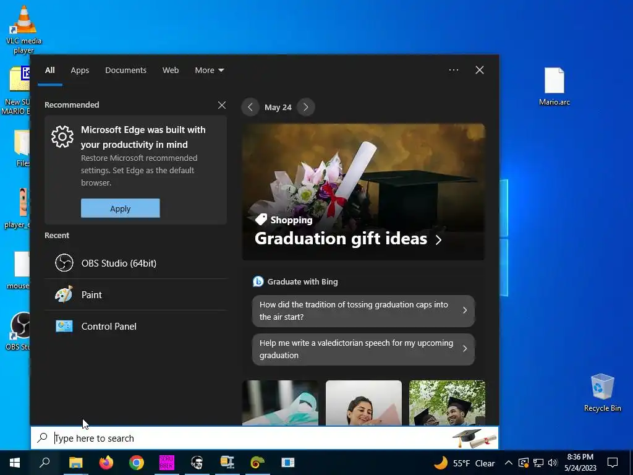The width and height of the screenshot is (633, 475).
Task: Open the Graduate with Bing link
Action: 302,281
